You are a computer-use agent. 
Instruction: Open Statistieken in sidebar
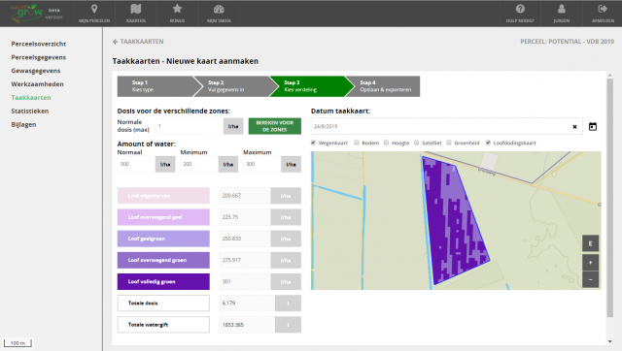point(30,112)
